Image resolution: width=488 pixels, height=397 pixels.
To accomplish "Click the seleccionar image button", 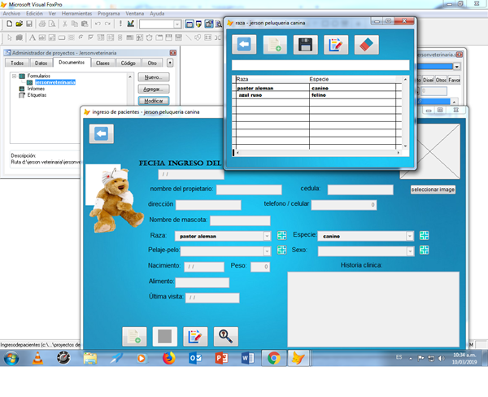I will (433, 190).
